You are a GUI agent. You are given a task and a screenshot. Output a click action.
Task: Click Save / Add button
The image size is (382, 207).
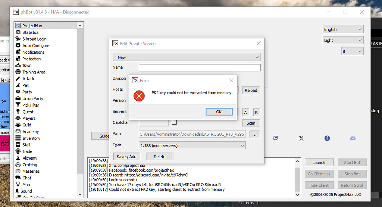click(126, 157)
